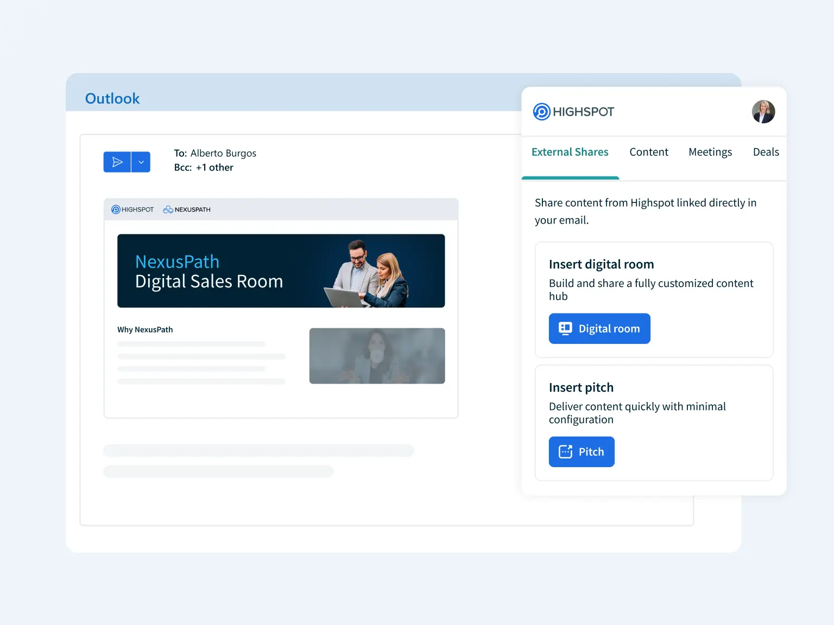834x625 pixels.
Task: Show the Bcc '+1 other' recipients
Action: click(214, 168)
